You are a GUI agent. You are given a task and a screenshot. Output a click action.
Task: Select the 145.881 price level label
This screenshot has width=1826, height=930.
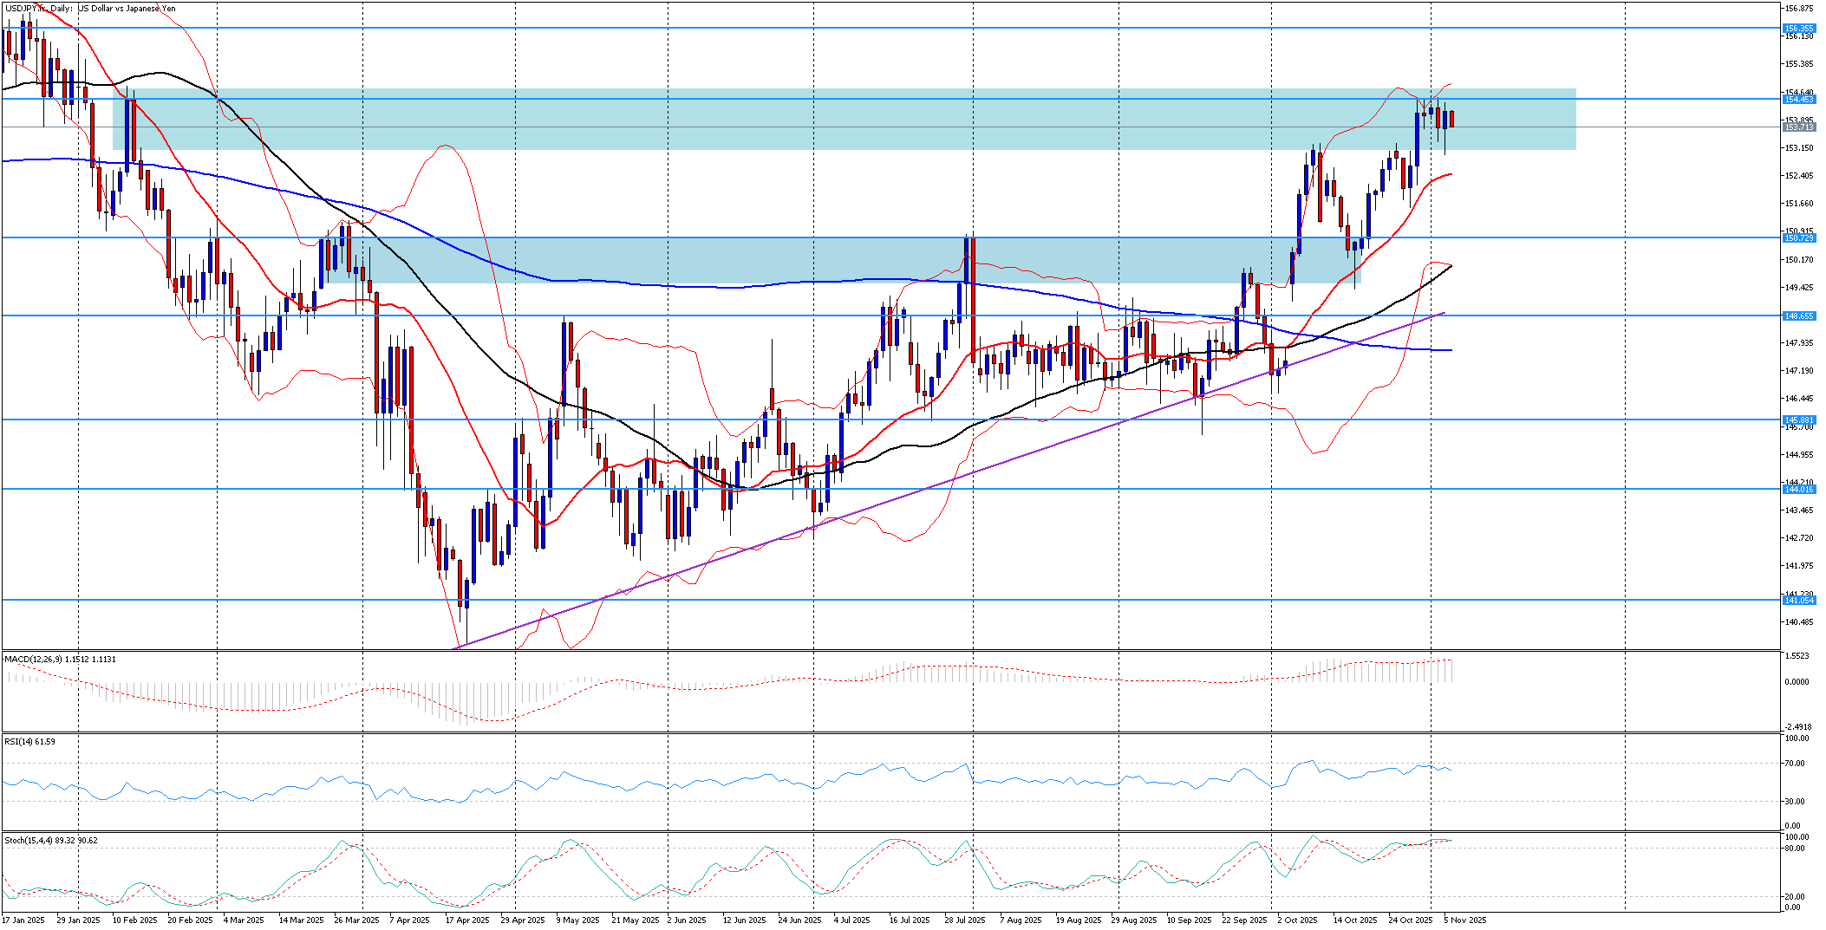coord(1798,419)
